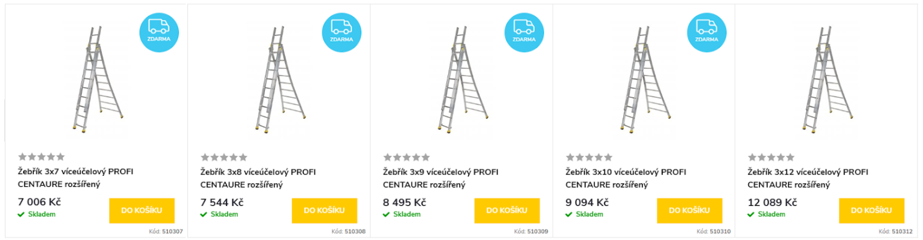Click star rating of Žebřík 3x12
This screenshot has width=923, height=240.
[x=771, y=157]
